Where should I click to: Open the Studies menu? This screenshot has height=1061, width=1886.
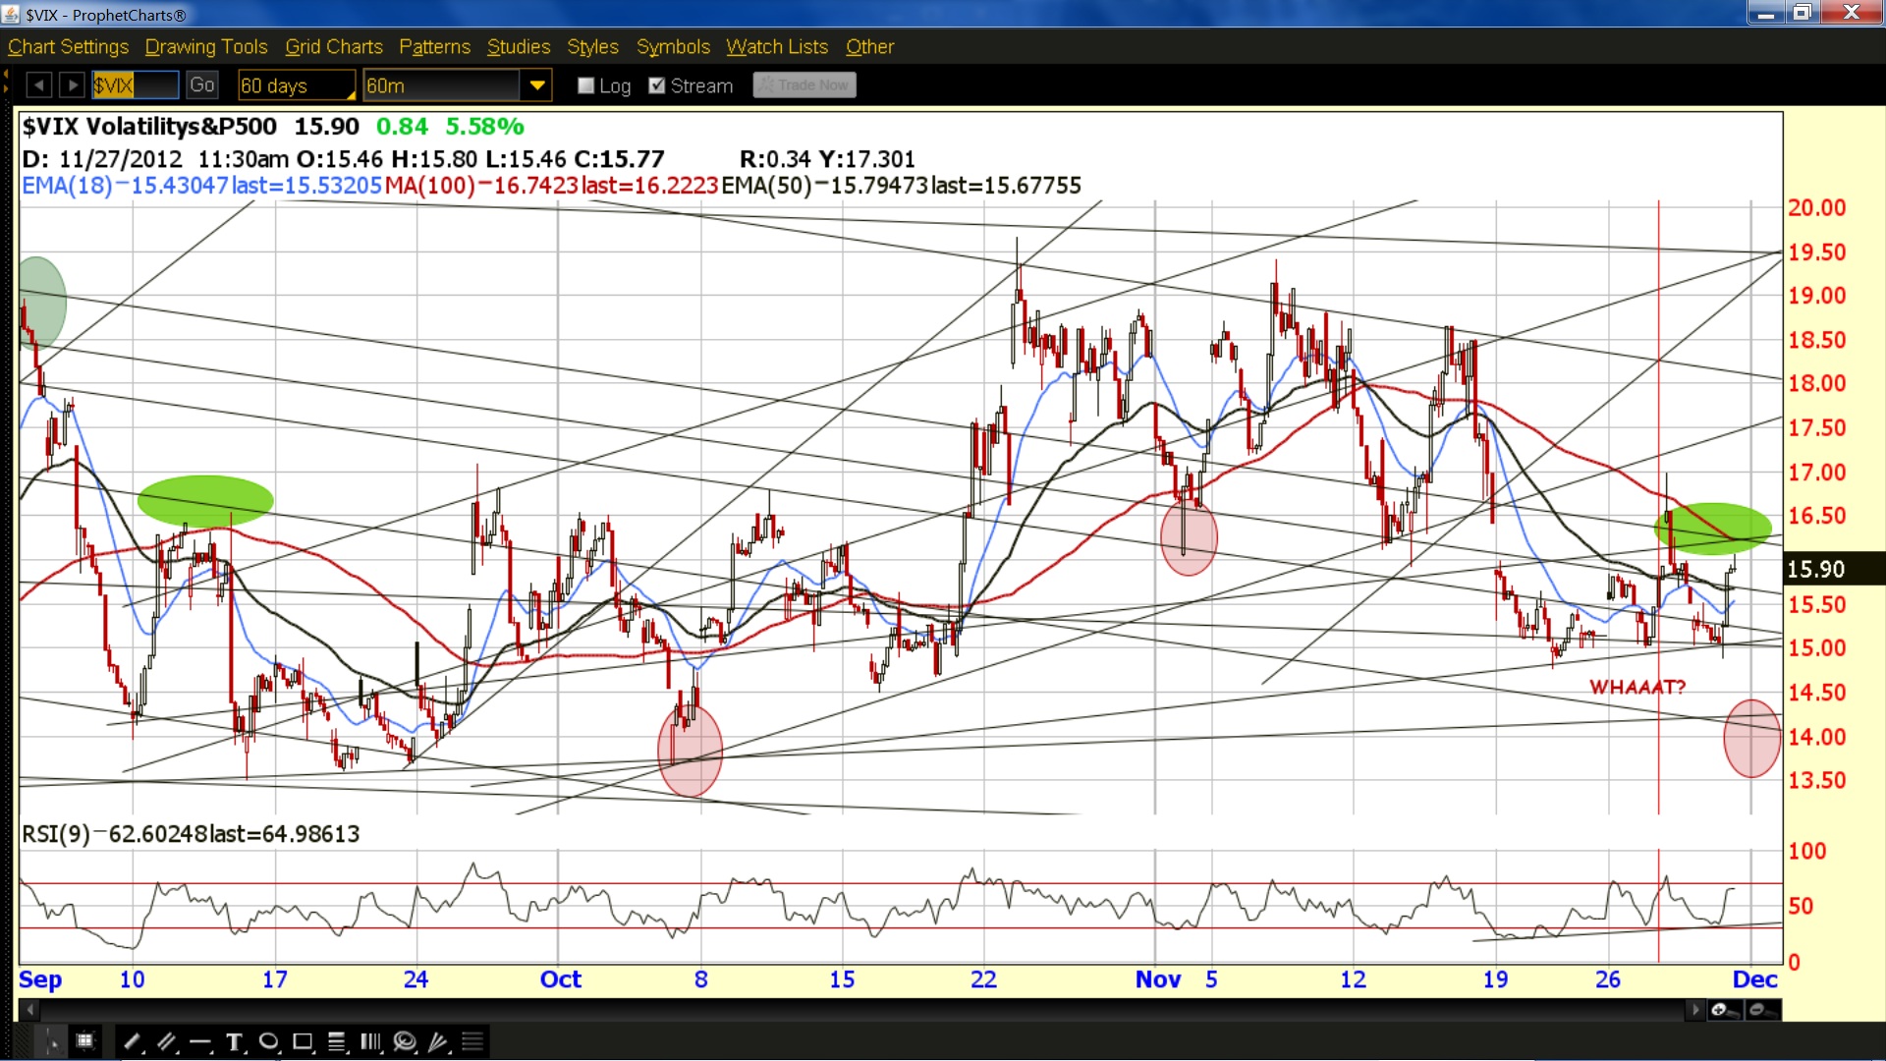519,46
